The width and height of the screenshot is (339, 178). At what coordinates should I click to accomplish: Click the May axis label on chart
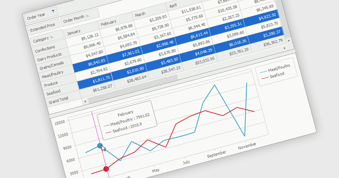pos(155,170)
